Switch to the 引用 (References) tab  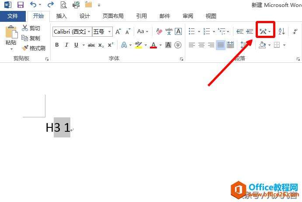pyautogui.click(x=142, y=16)
